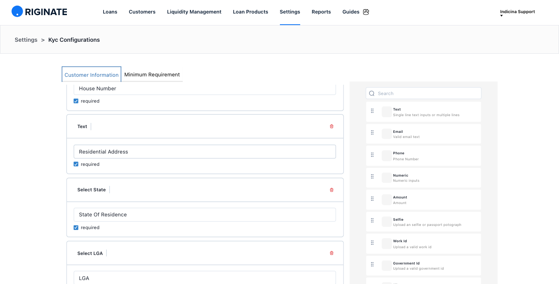
Task: Click the Work Id component icon box
Action: [x=387, y=244]
